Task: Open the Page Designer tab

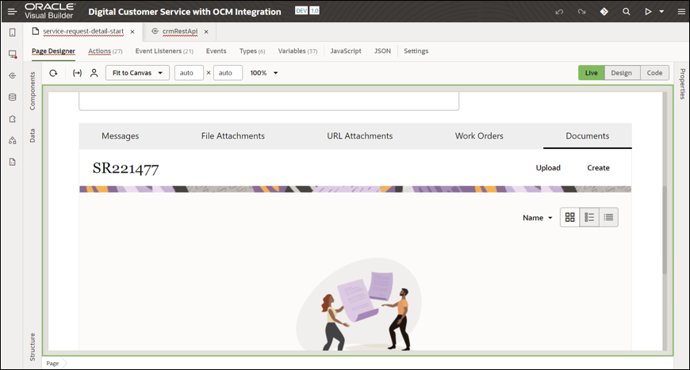Action: click(53, 51)
